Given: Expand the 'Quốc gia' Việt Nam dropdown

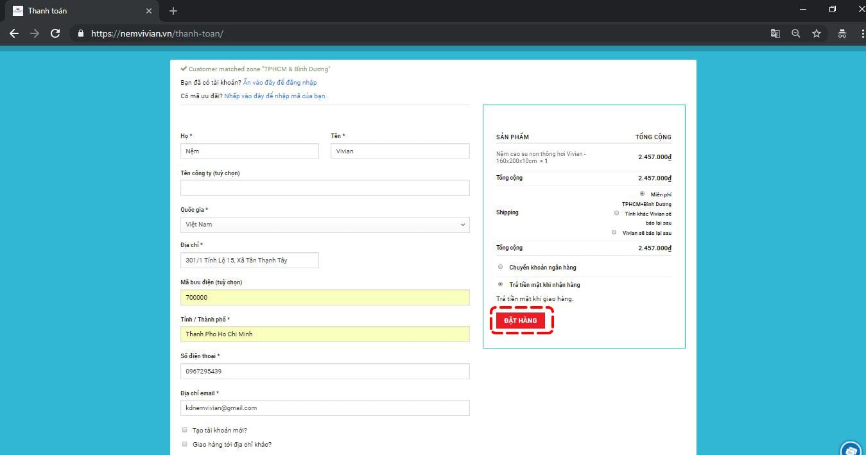Looking at the screenshot, I should click(x=325, y=225).
